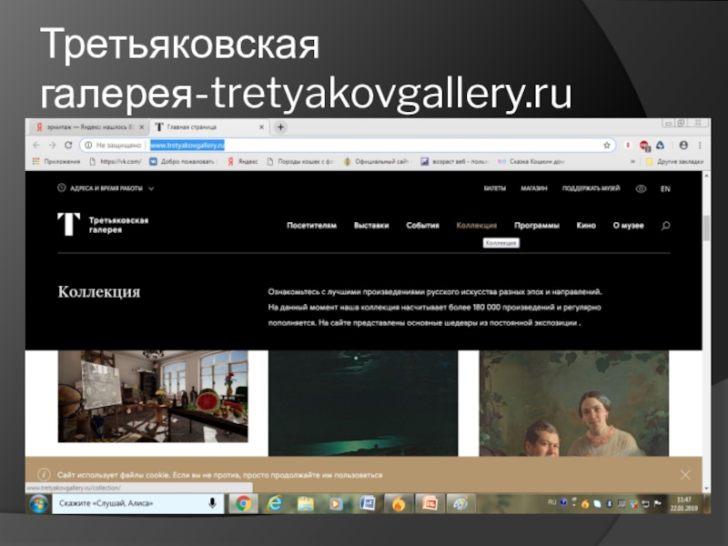Click the scrollbar down arrow
Screen dimensions: 728x546
click(x=706, y=489)
